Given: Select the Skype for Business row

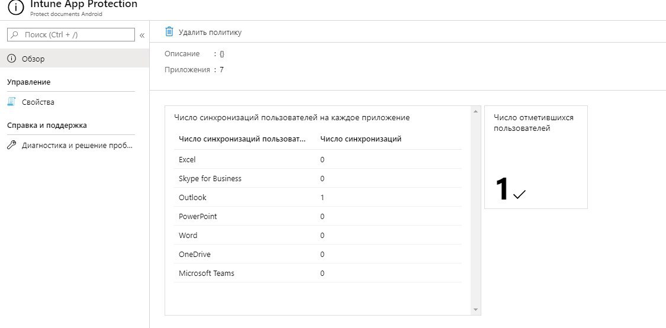Looking at the screenshot, I should [x=317, y=178].
